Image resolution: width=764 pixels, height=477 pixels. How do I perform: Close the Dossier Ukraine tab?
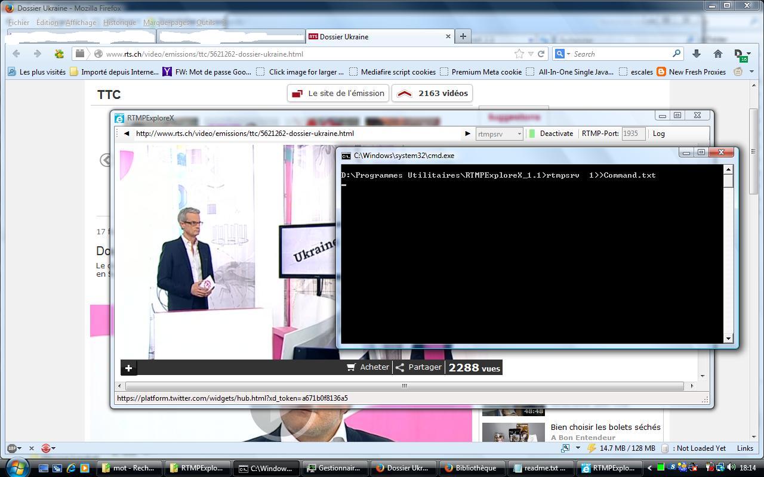point(448,36)
